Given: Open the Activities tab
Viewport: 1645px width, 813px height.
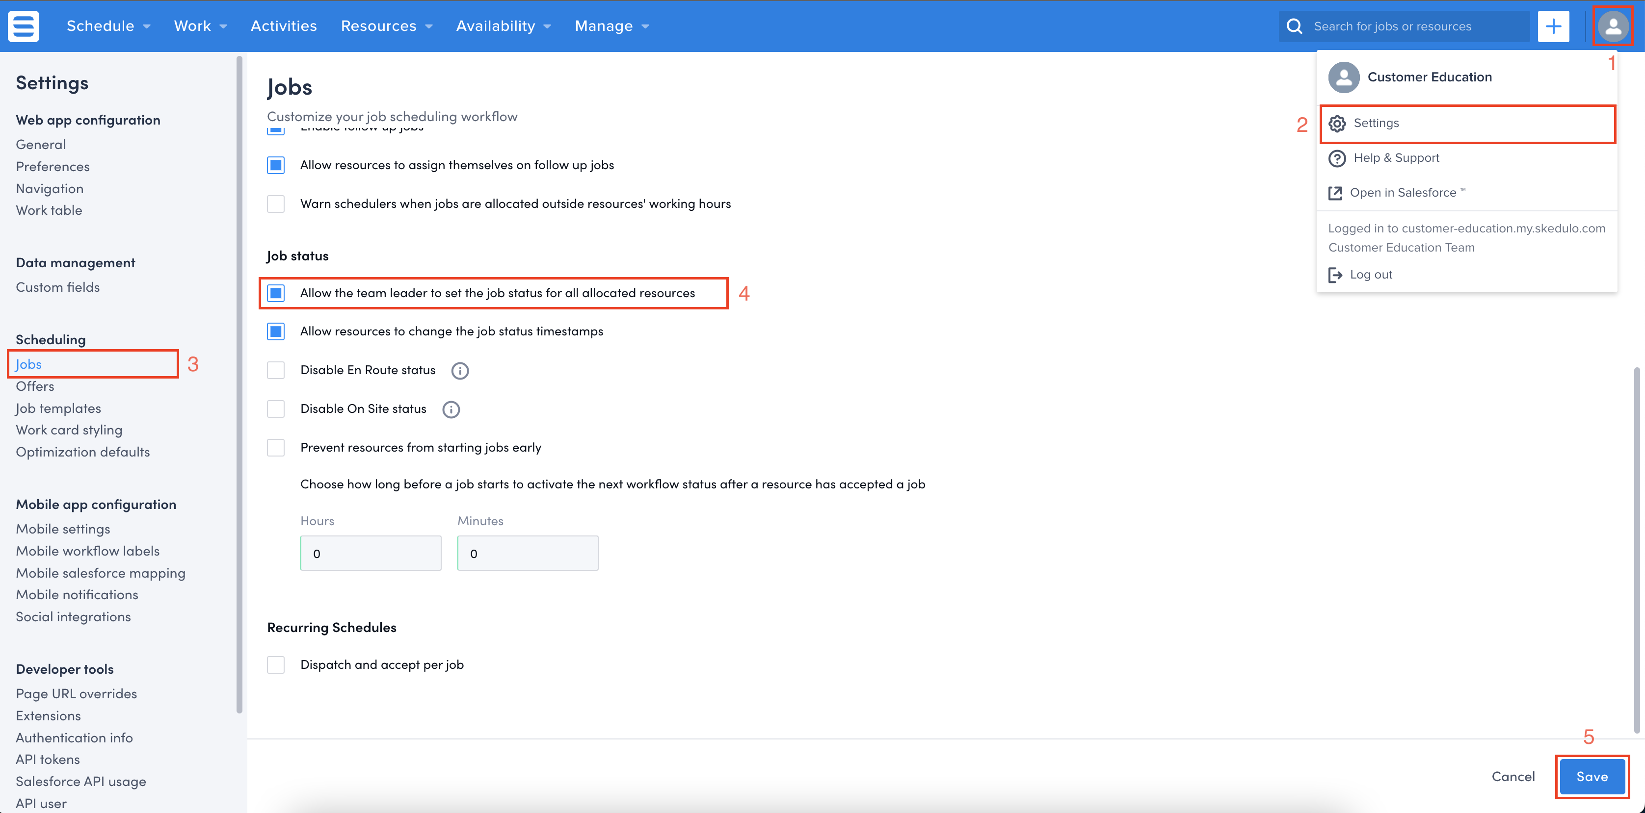Looking at the screenshot, I should click(284, 26).
